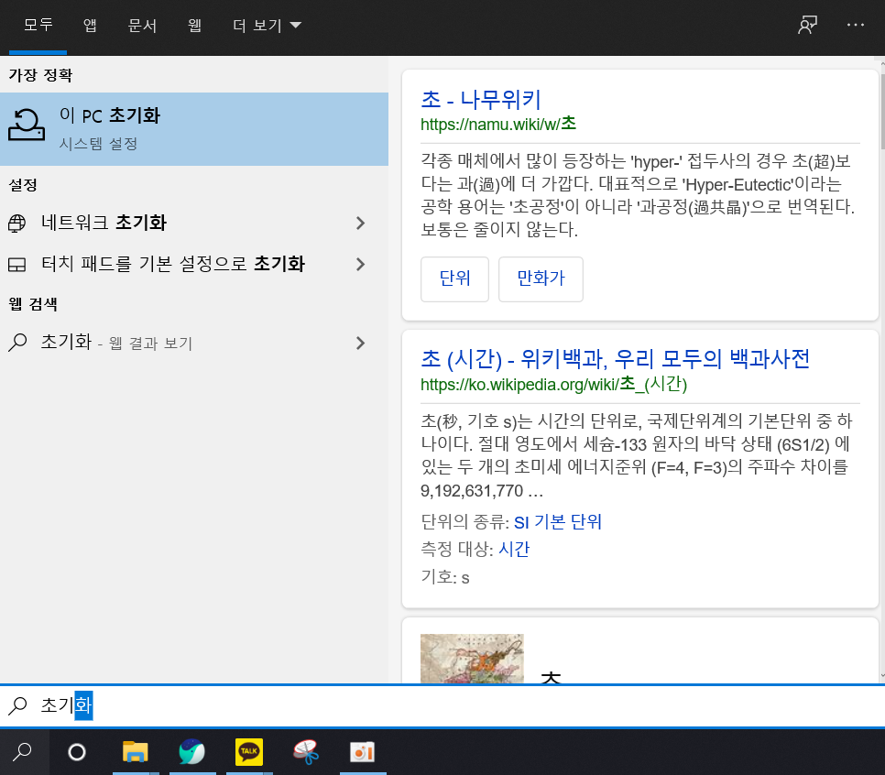
Task: Click the network globe icon
Action: click(16, 224)
